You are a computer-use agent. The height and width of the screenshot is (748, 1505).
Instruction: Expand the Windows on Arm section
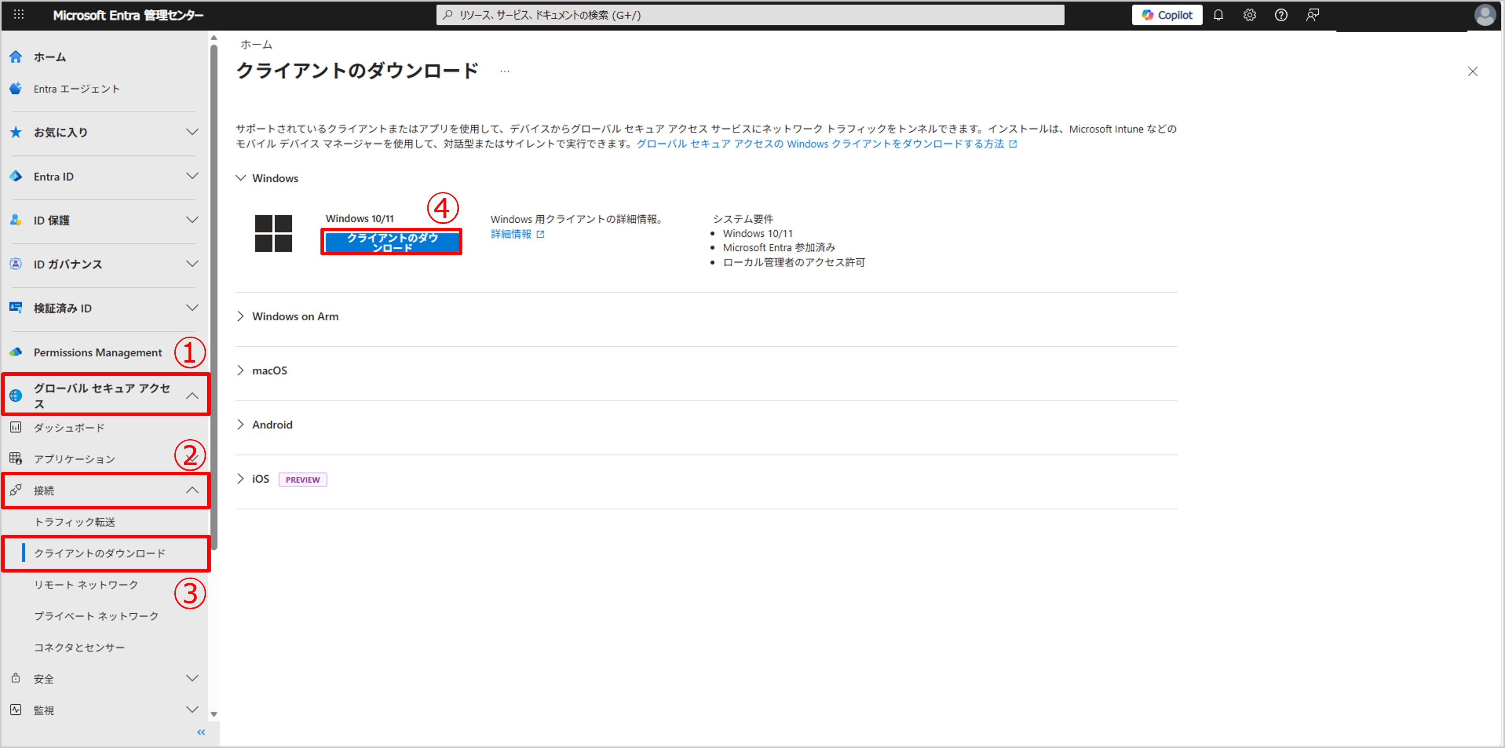(x=294, y=316)
